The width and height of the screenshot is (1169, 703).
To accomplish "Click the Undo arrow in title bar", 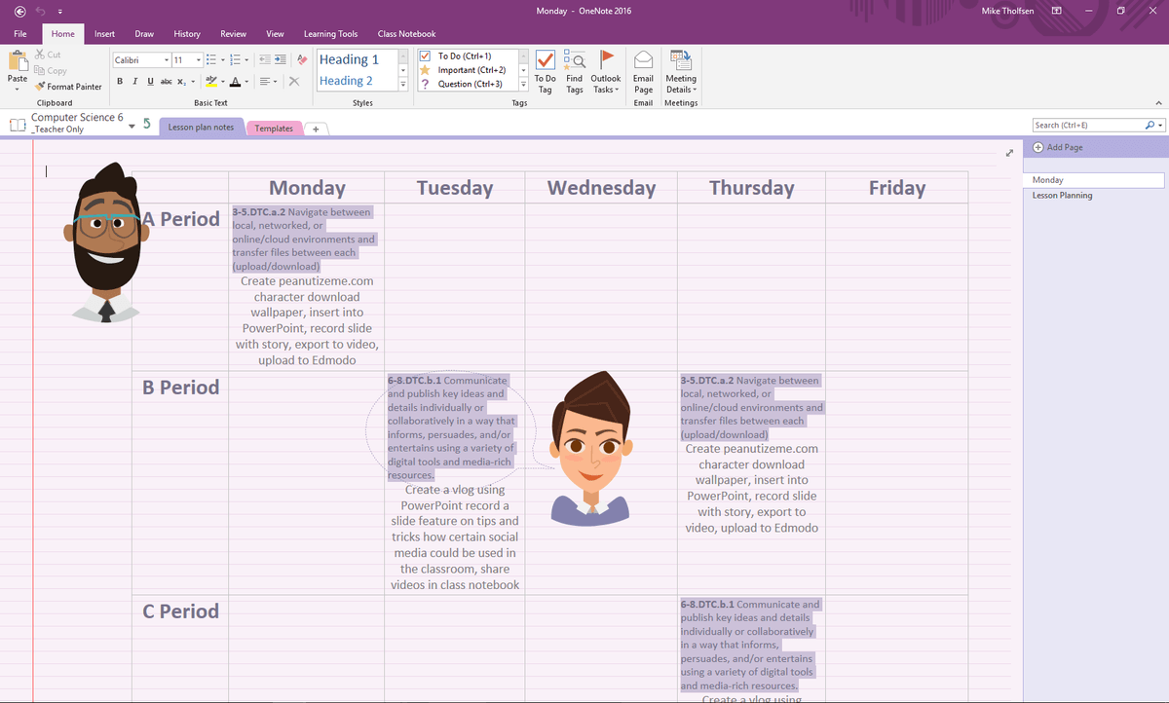I will pos(42,11).
